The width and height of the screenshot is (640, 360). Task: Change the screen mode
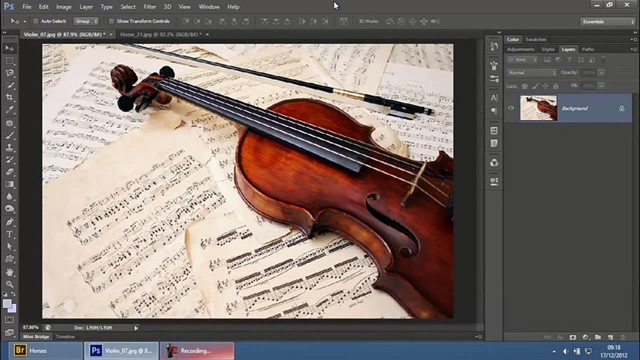10,332
